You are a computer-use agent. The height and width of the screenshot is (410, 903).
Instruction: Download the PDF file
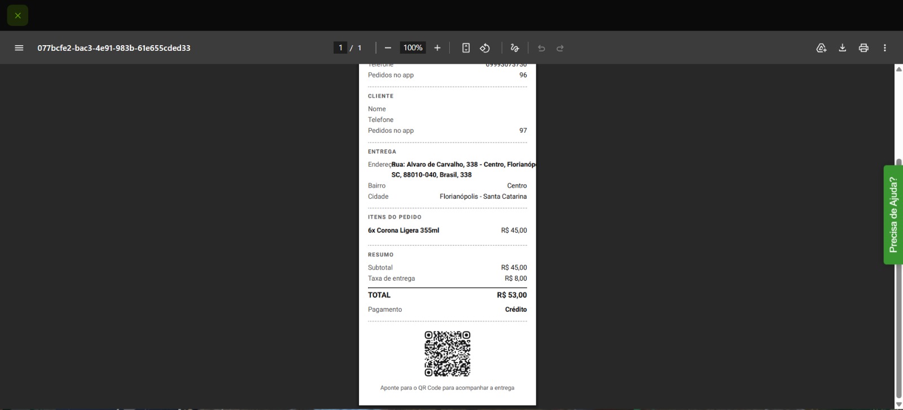842,48
